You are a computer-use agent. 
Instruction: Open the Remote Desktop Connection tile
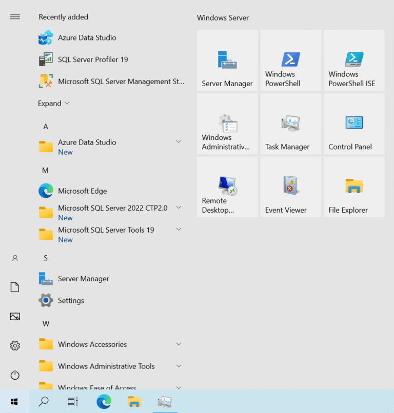[227, 187]
